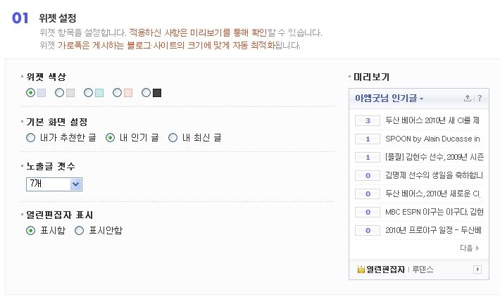Select 표시함 radio button
The image size is (500, 297).
pyautogui.click(x=30, y=230)
